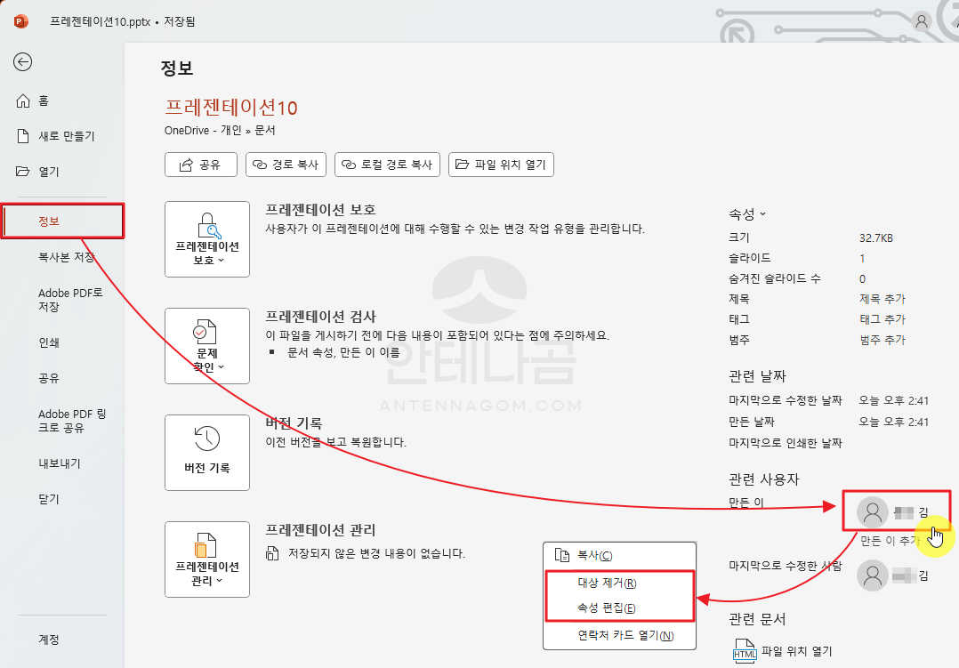Select 닫기 in the sidebar

[49, 498]
